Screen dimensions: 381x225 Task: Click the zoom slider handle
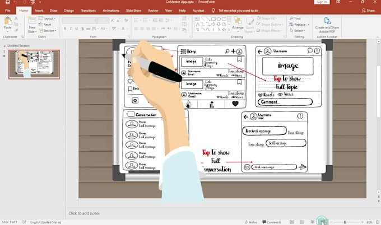tap(345, 222)
